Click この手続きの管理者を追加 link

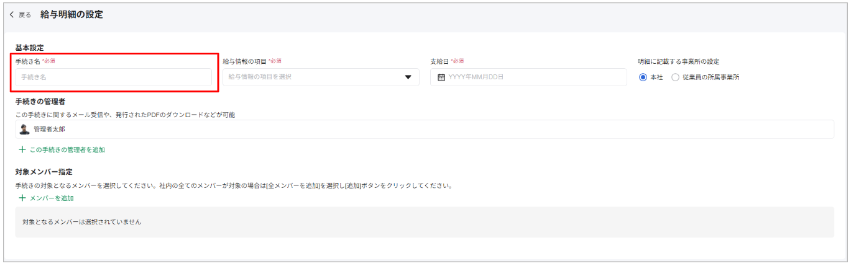(x=67, y=149)
